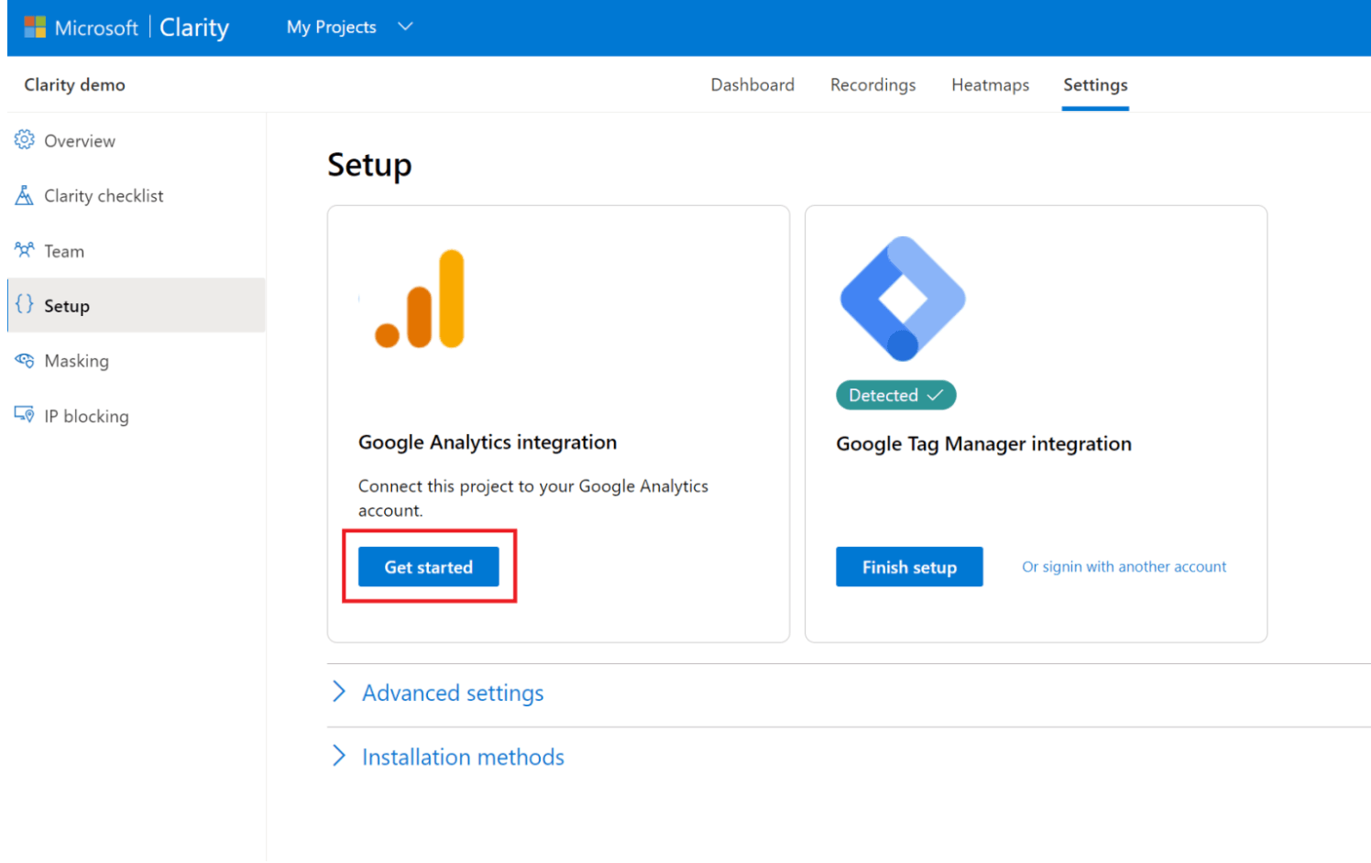Click the Google Analytics logo
1371x863 pixels.
pyautogui.click(x=418, y=298)
